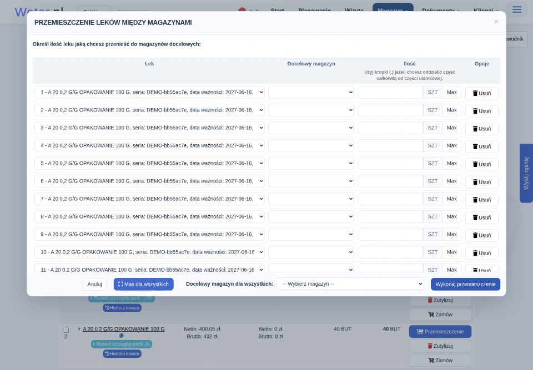This screenshot has height=370, width=533.
Task: Click the expand icon on Max dla wszystkich
Action: point(120,284)
